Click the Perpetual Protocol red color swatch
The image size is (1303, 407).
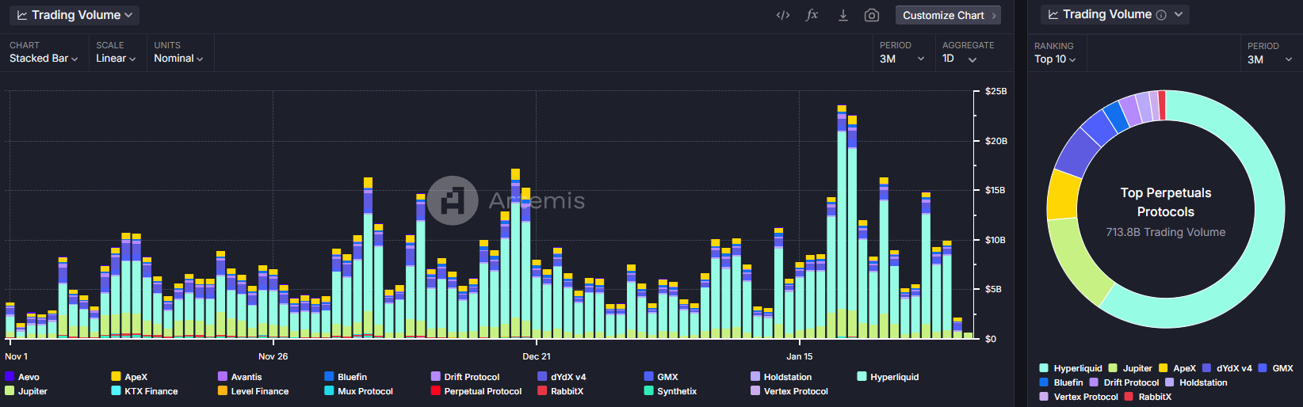point(436,391)
